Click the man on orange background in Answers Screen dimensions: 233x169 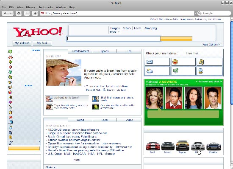point(213,98)
